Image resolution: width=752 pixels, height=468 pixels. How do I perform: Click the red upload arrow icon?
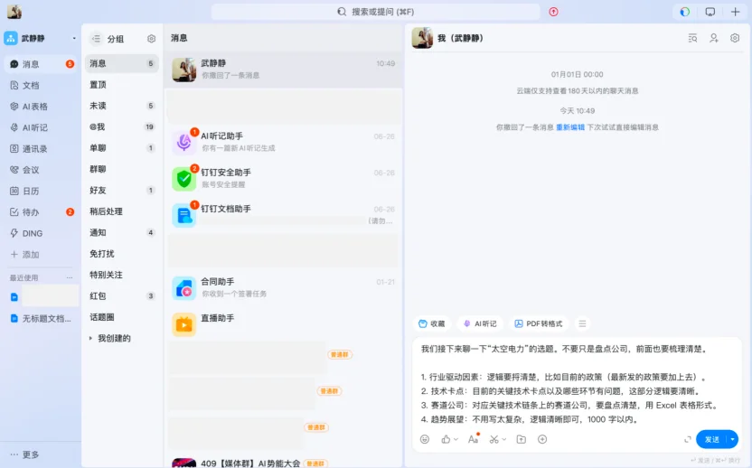553,12
